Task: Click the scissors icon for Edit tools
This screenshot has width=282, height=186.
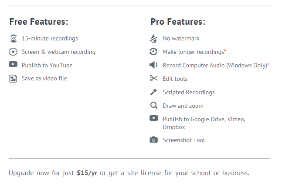Action: (x=153, y=78)
